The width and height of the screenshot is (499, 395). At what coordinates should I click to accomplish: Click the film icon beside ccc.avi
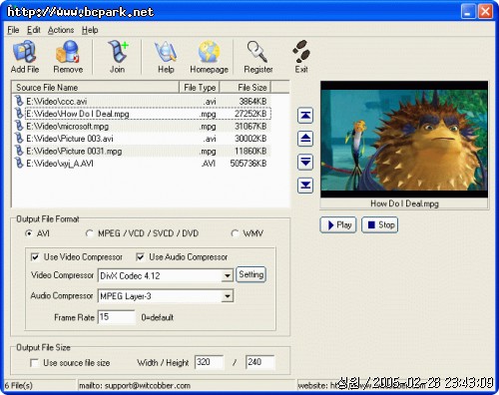[x=19, y=101]
